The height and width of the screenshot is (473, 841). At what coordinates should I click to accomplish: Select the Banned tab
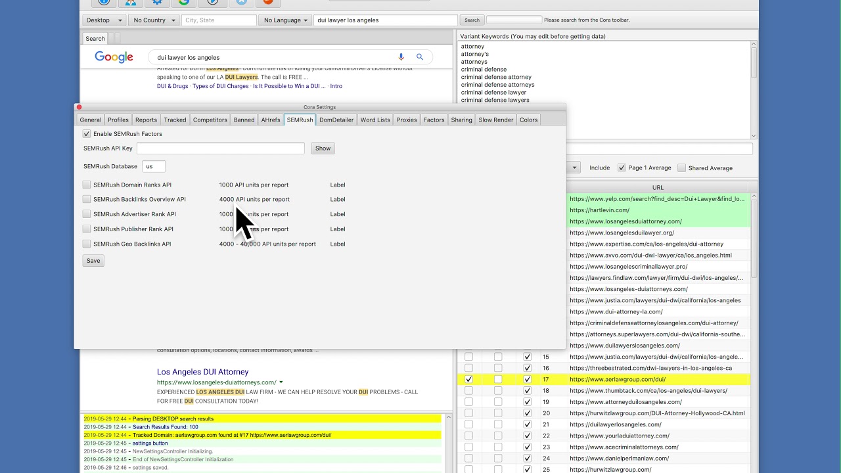tap(244, 120)
